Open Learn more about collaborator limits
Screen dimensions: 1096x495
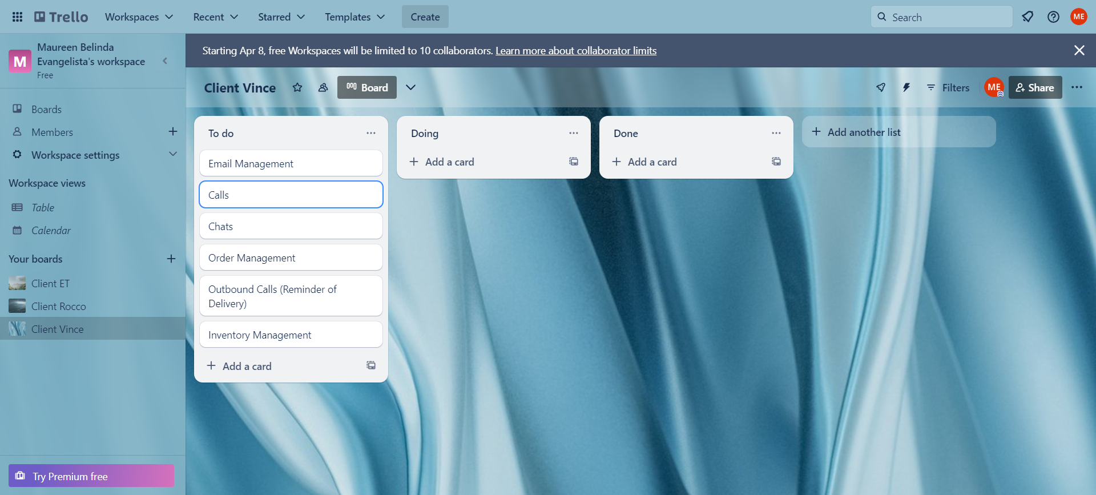[x=576, y=51]
